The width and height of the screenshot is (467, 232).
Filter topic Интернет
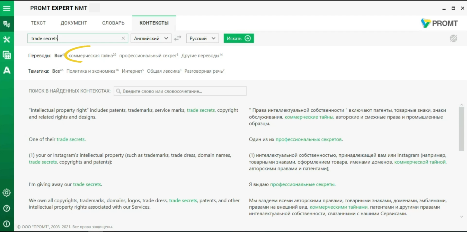133,71
